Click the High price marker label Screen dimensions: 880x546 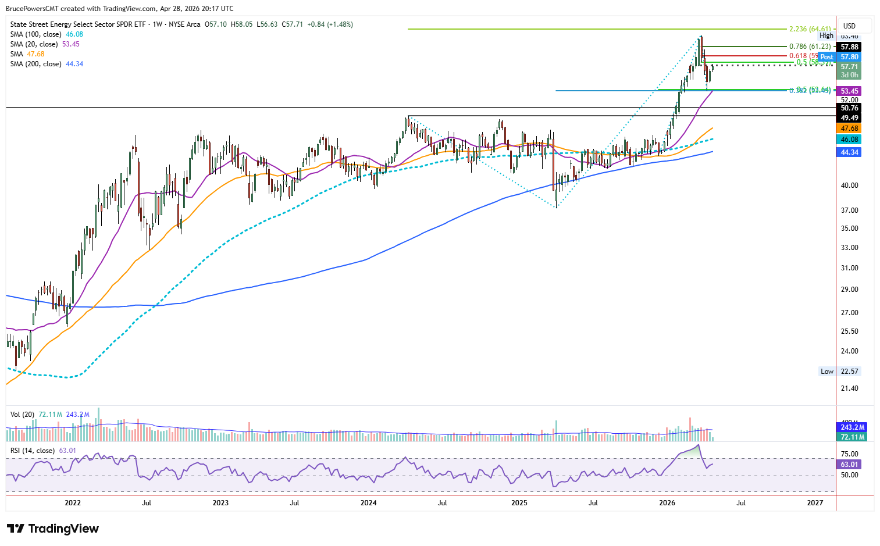pos(826,35)
